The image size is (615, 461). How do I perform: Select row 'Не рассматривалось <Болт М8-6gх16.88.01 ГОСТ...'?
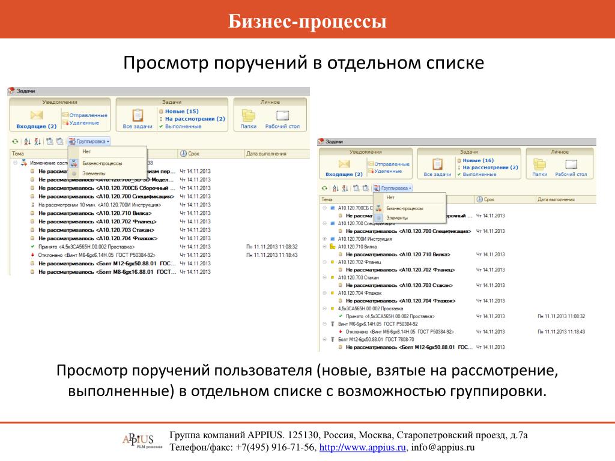pyautogui.click(x=107, y=272)
